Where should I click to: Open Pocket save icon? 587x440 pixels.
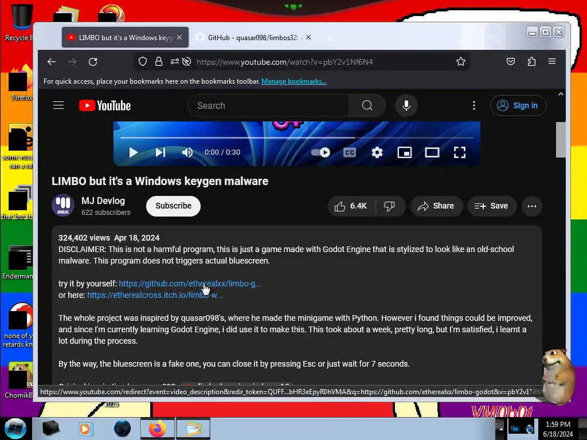pos(511,62)
